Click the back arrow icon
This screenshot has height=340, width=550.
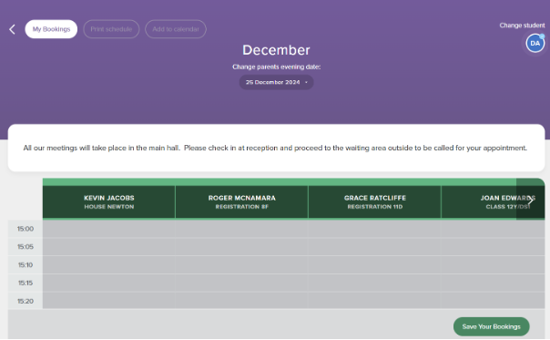(x=12, y=29)
